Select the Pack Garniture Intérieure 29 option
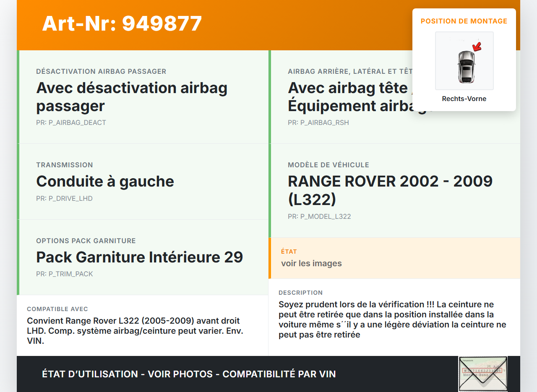537x392 pixels. (x=140, y=257)
